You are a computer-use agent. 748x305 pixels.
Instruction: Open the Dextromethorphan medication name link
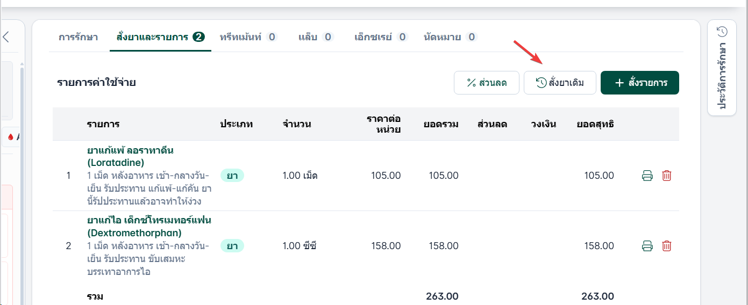(x=149, y=227)
